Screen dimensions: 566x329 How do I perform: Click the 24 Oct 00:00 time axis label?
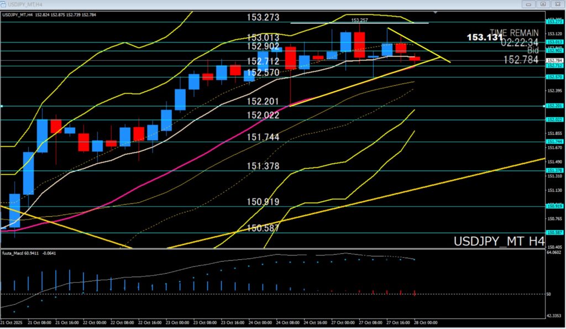click(260, 322)
